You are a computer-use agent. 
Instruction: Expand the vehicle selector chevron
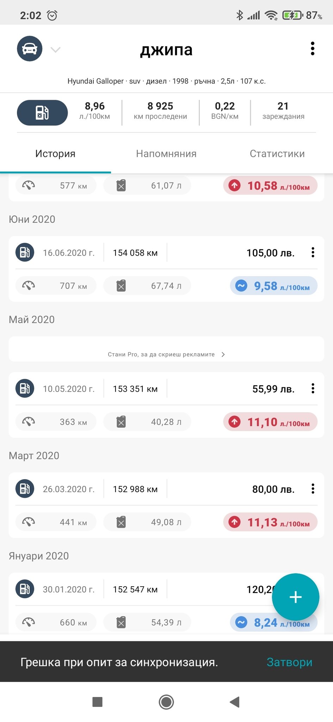56,50
